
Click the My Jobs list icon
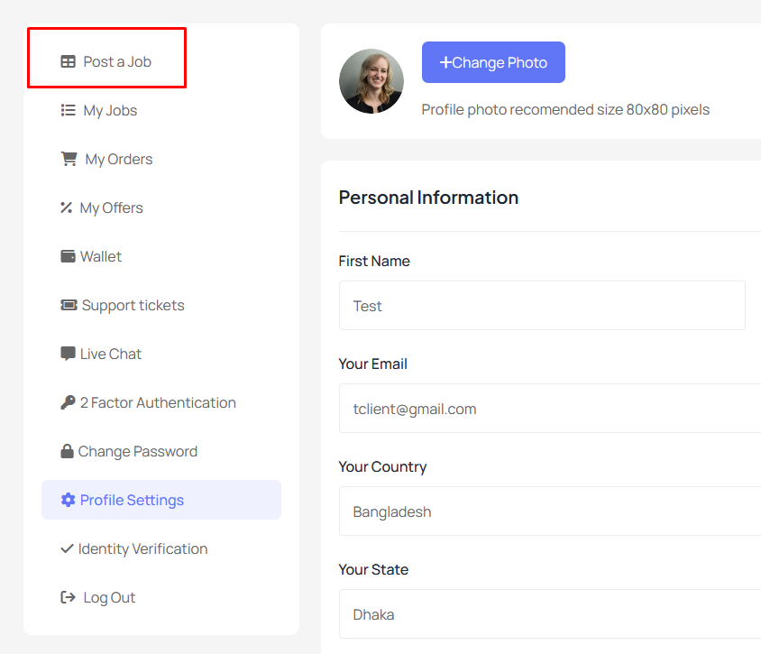click(x=68, y=110)
